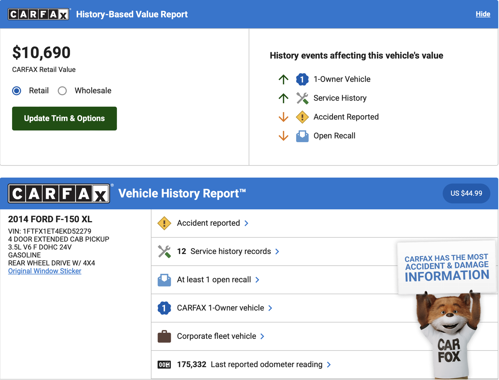Click the yellow accident warning icon in summary list
The height and width of the screenshot is (380, 499).
coord(164,223)
